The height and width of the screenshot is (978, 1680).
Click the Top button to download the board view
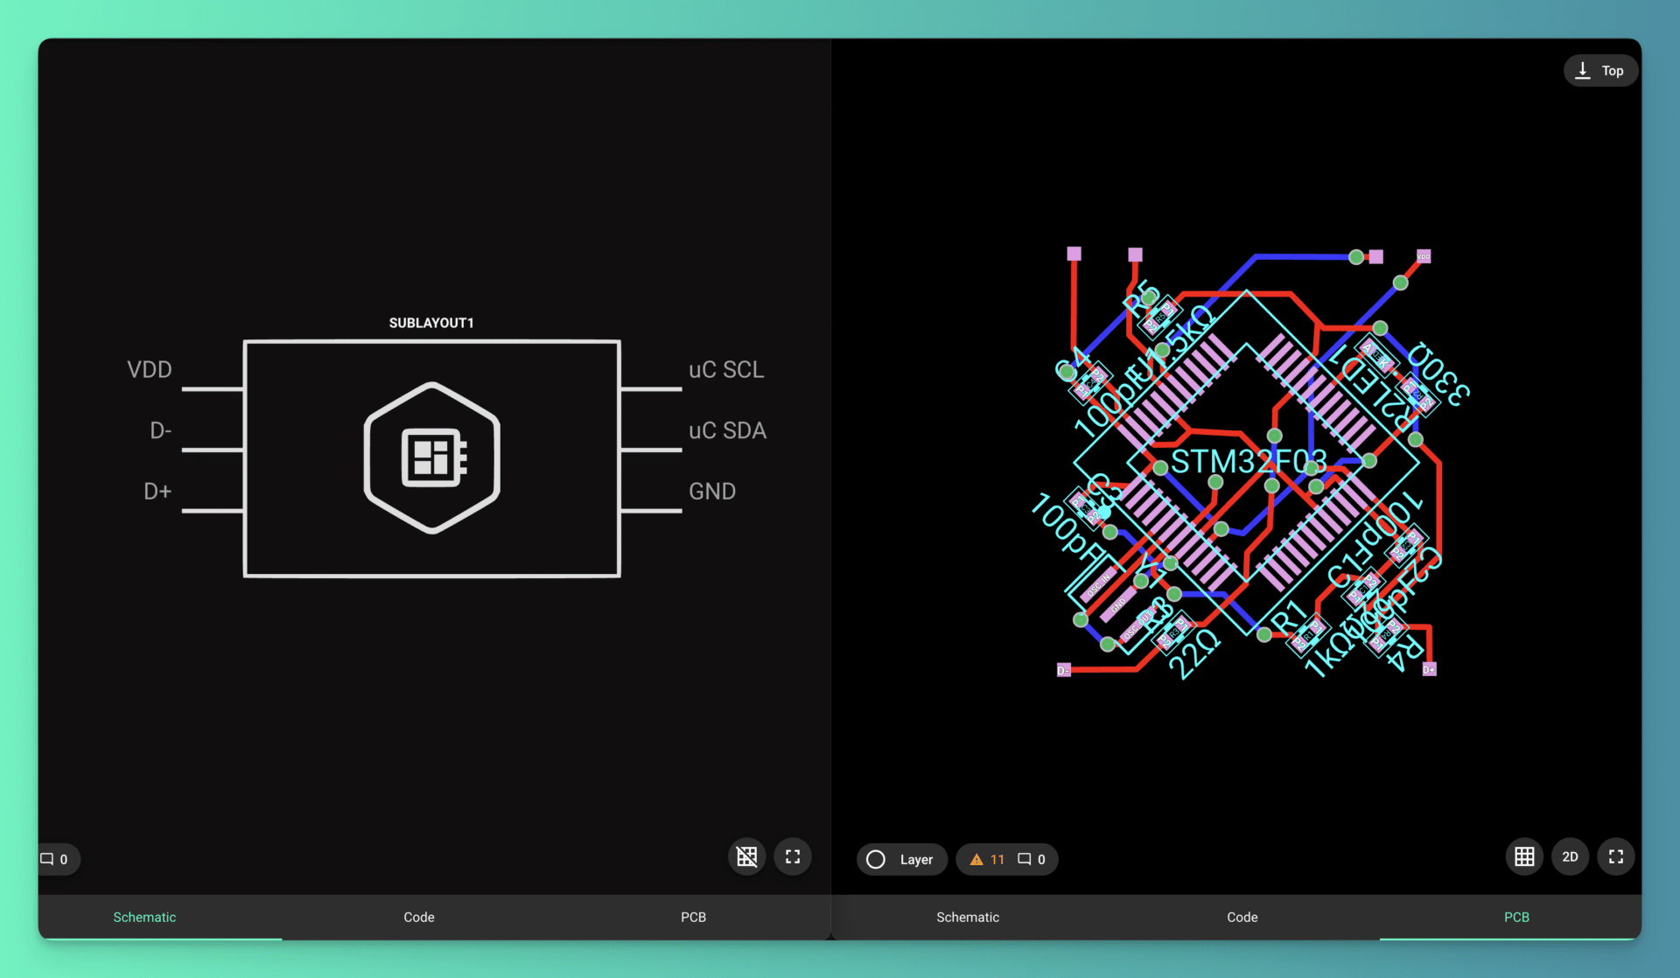pyautogui.click(x=1600, y=70)
